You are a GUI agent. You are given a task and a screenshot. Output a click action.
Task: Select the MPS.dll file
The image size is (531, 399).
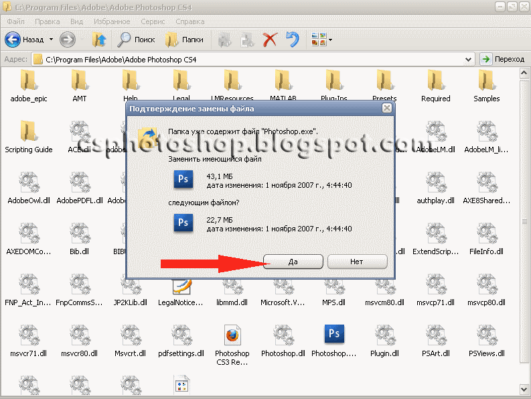(x=334, y=291)
